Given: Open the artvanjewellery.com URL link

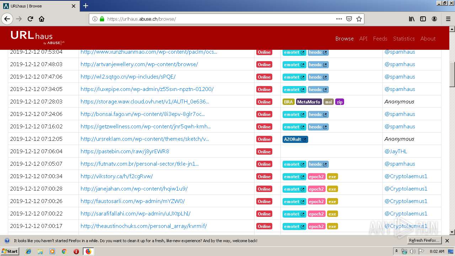Looking at the screenshot, I should click(139, 64).
